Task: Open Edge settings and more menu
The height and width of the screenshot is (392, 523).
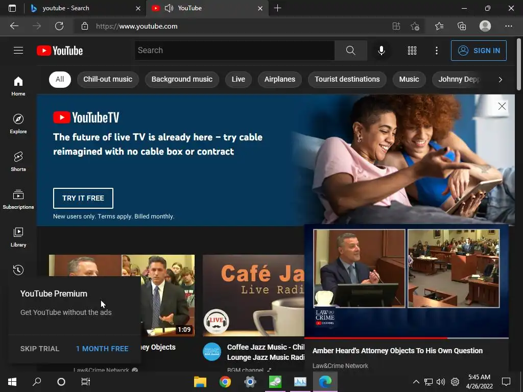Action: click(508, 26)
